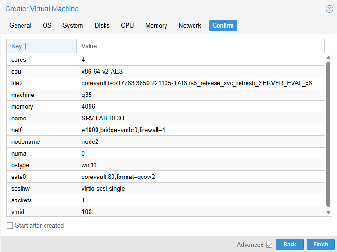Image resolution: width=337 pixels, height=252 pixels.
Task: Click the name value SRV-LAB-DC01
Action: [103, 119]
